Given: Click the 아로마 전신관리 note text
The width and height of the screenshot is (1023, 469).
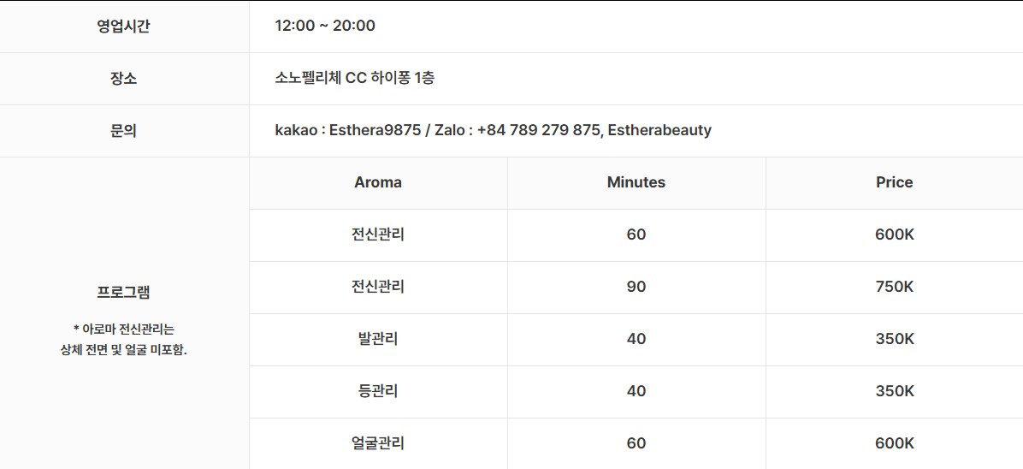Looking at the screenshot, I should tap(123, 339).
